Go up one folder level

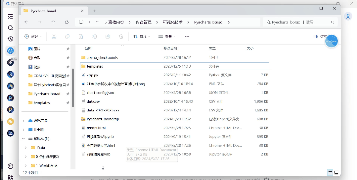pos(53,22)
